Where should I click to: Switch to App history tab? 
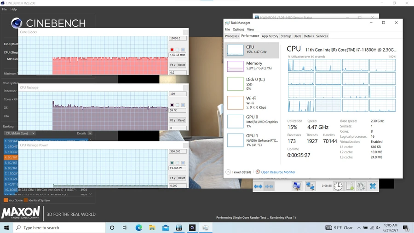270,36
